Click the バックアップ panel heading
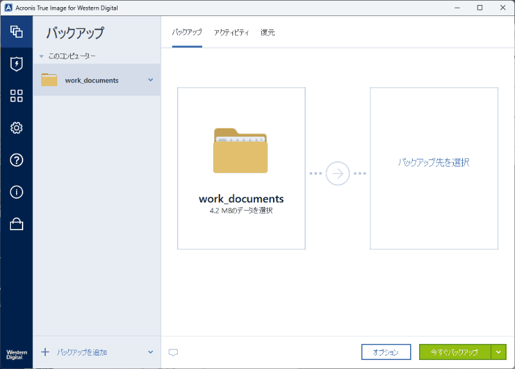 [x=75, y=33]
